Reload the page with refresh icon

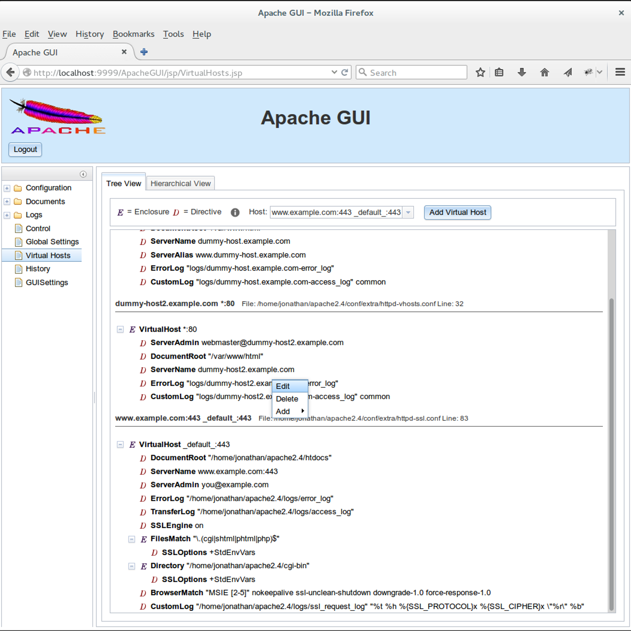pyautogui.click(x=344, y=73)
